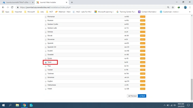Open the network tray icon
Image resolution: width=193 pixels, height=108 pixels.
pyautogui.click(x=171, y=105)
